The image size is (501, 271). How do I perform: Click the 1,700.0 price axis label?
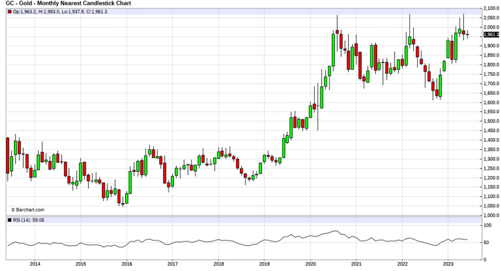point(491,84)
